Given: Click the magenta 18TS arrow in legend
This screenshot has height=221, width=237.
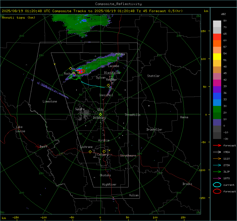Looking at the screenshot, I should pos(217,178).
